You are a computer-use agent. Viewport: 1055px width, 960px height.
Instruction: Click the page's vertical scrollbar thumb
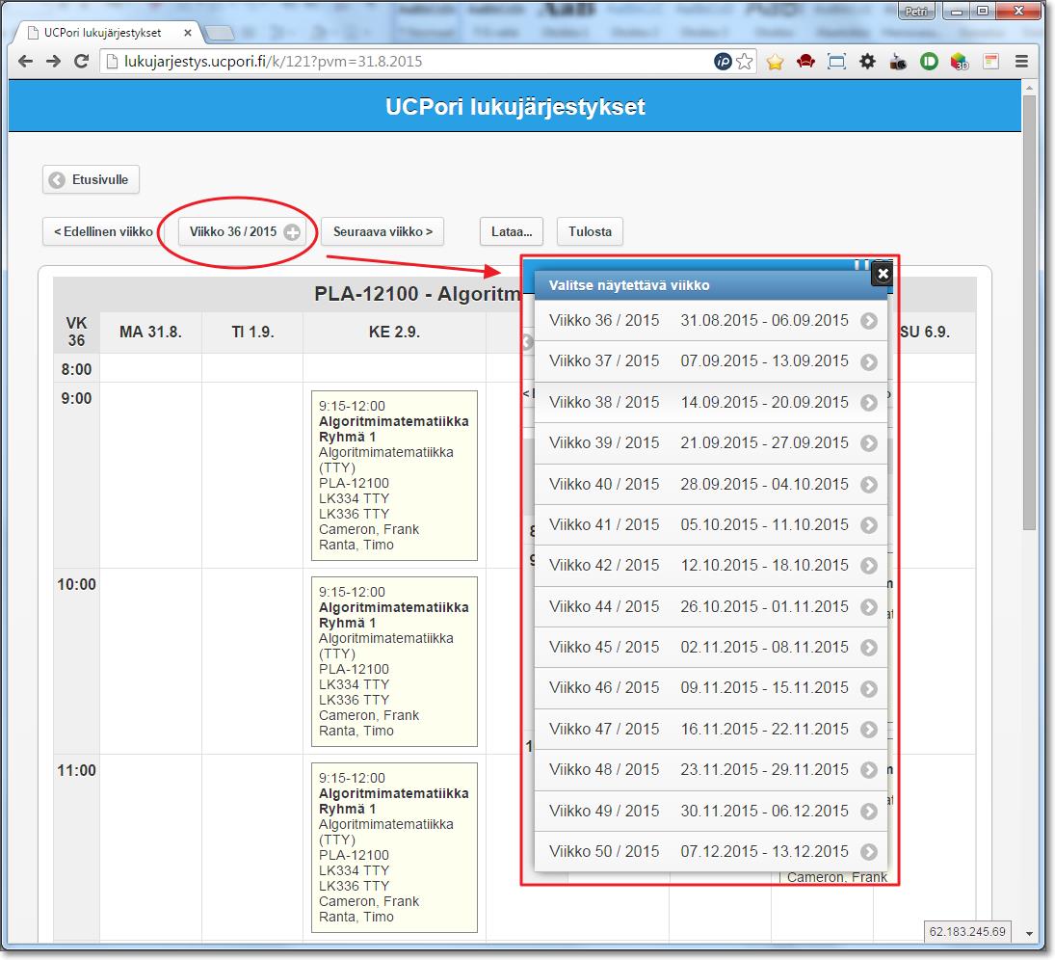point(1029,313)
